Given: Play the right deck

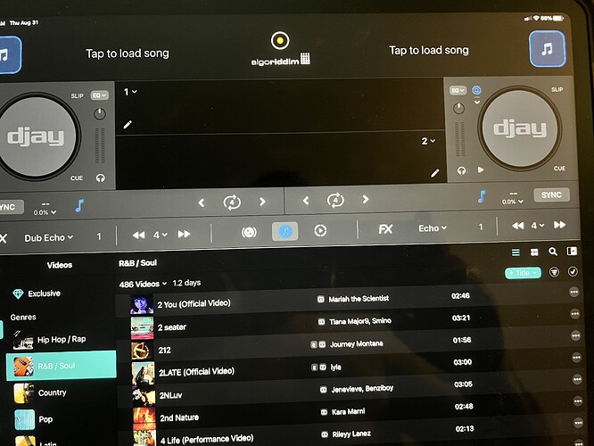Looking at the screenshot, I should [481, 169].
